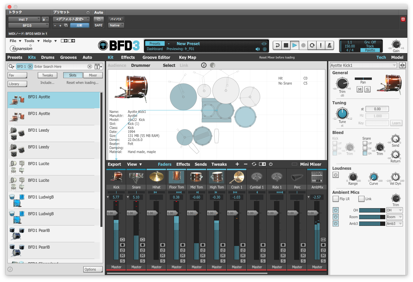Switch to the Grooves browser tab

(68, 57)
